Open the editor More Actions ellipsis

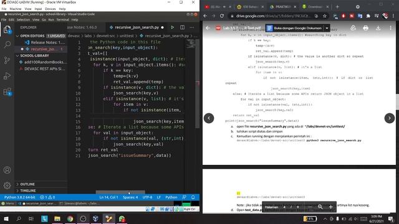(x=192, y=27)
